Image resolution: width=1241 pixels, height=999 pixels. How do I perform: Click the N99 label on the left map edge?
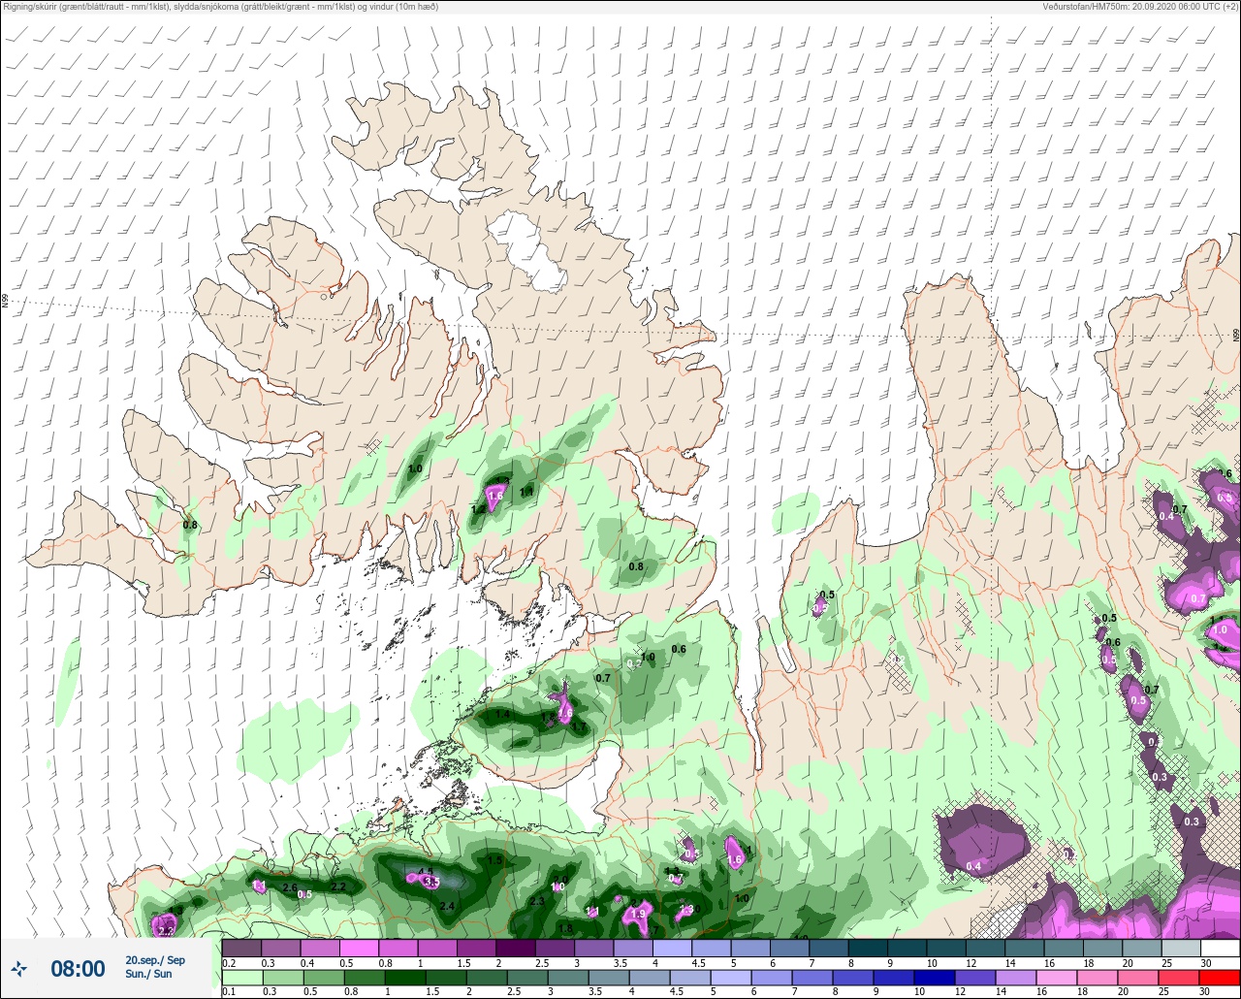5,302
